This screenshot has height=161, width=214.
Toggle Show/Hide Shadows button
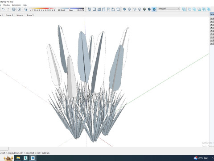26,9
